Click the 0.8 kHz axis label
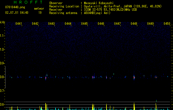173x110 pixels. (x=2, y=77)
